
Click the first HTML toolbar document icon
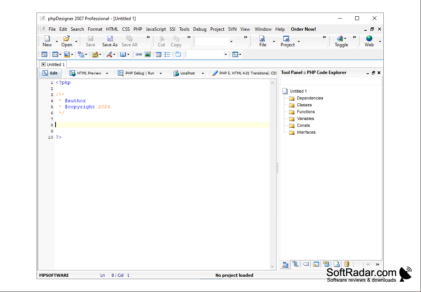click(x=44, y=54)
